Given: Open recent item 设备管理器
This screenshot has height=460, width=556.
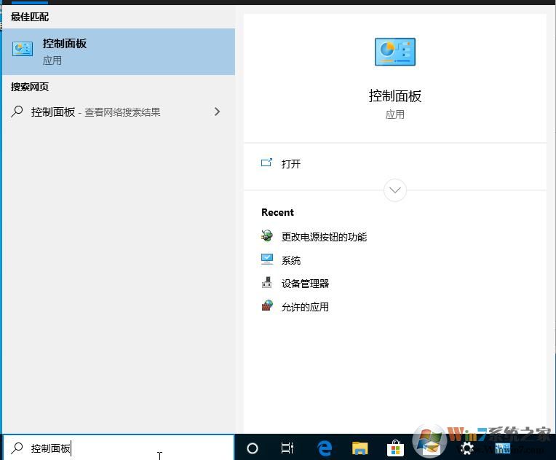Looking at the screenshot, I should (x=305, y=284).
